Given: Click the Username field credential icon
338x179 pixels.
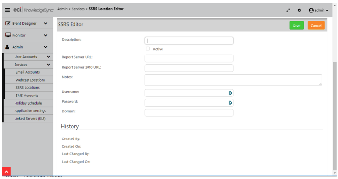Looking at the screenshot, I should tap(230, 93).
